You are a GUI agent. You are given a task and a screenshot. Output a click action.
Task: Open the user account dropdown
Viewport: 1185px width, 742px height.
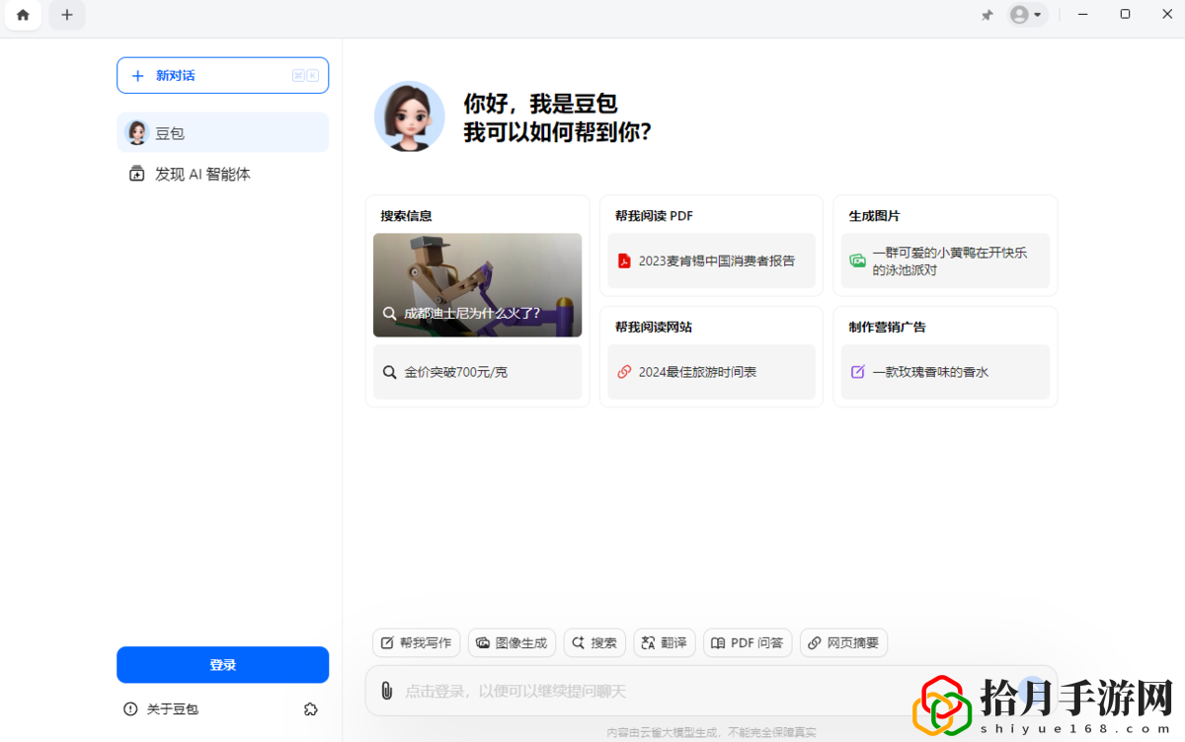click(1027, 15)
